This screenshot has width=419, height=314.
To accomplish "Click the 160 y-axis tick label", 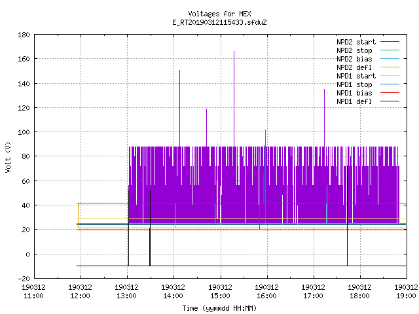I will point(24,59).
